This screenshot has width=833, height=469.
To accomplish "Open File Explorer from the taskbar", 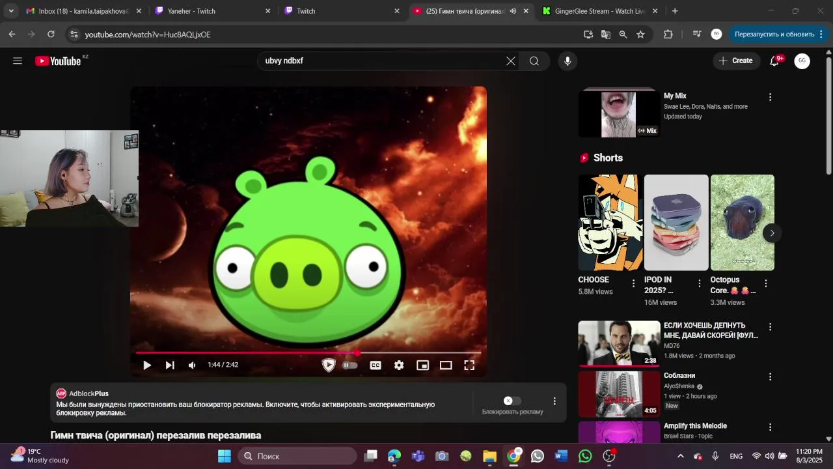I will (489, 456).
